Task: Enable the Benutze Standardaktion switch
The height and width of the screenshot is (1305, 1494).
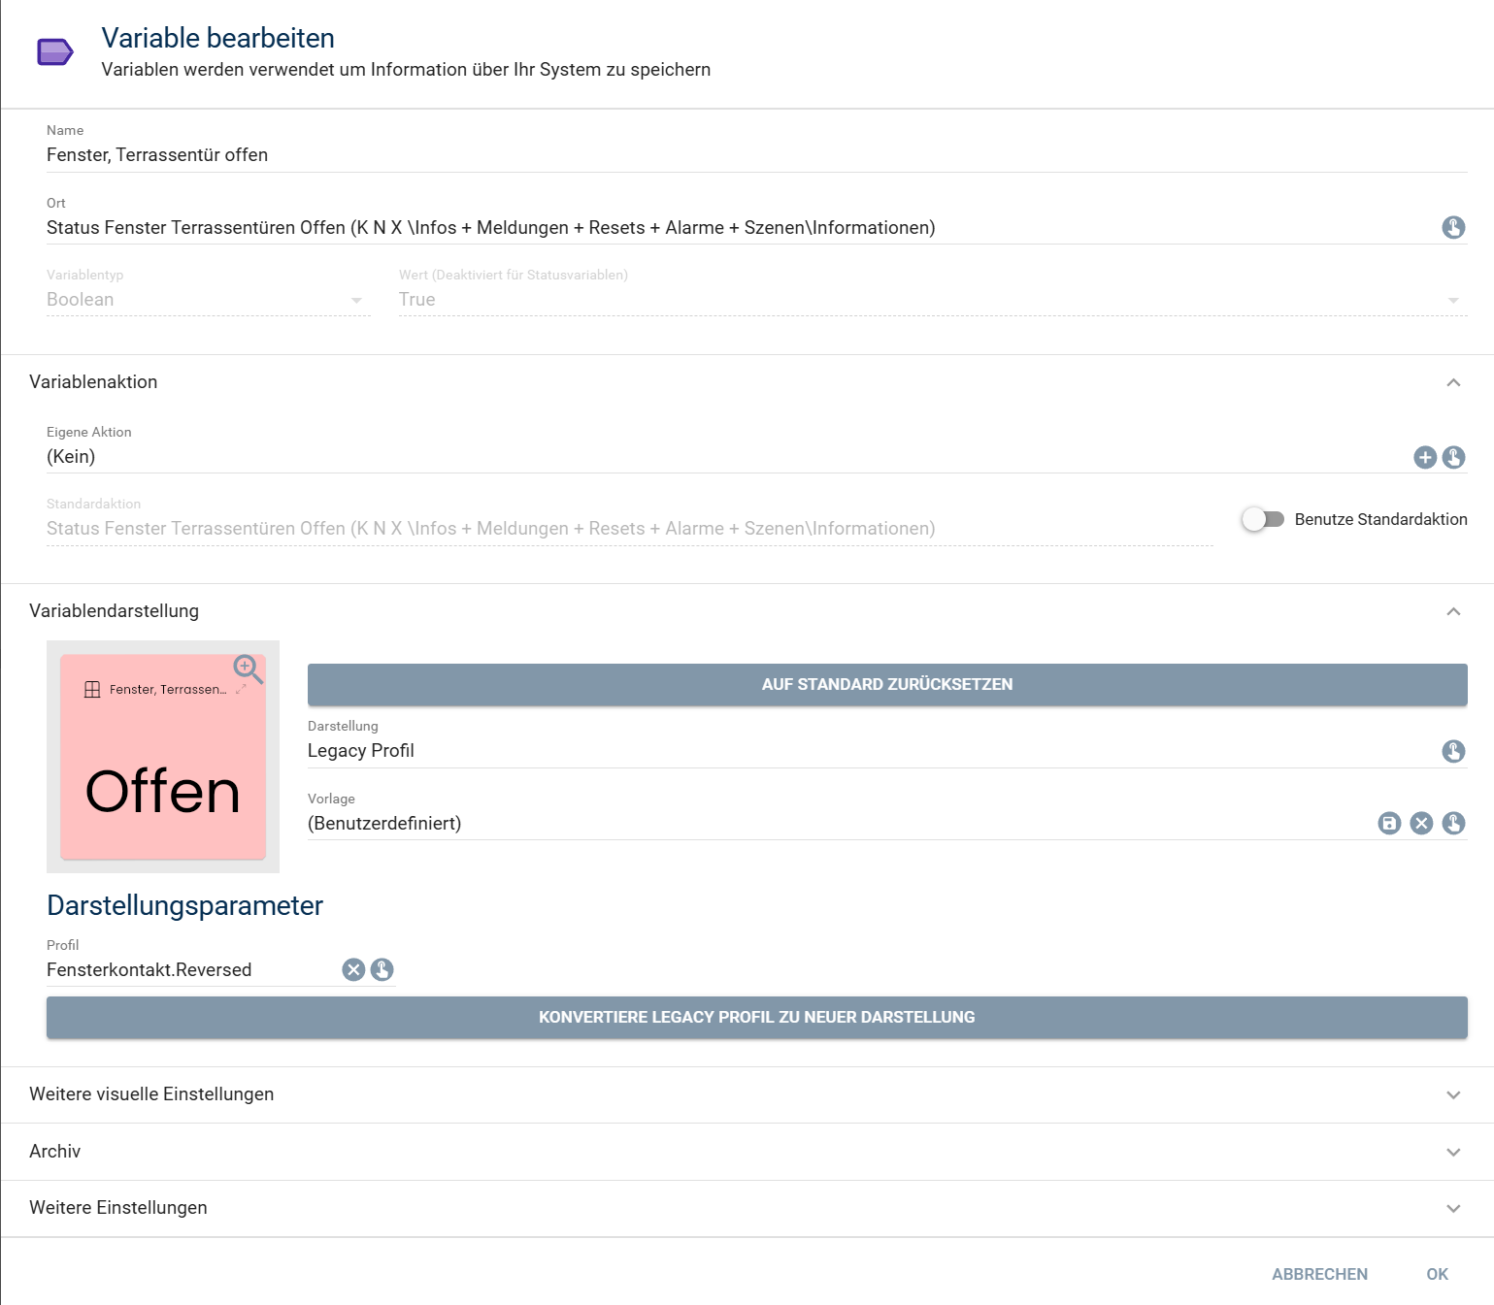Action: (1262, 519)
